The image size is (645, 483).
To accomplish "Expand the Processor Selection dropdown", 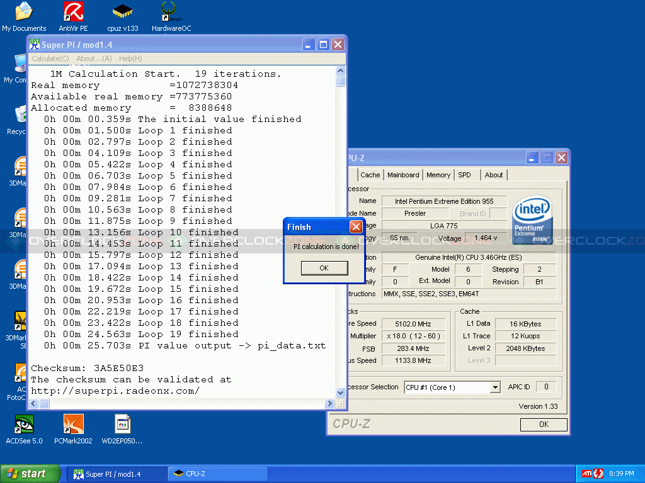I will [x=495, y=387].
